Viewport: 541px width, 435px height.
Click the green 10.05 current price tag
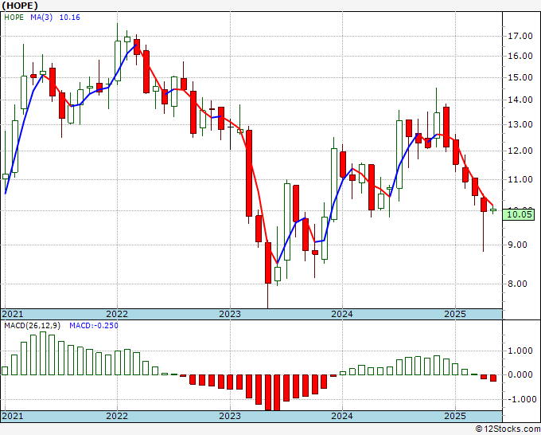519,214
